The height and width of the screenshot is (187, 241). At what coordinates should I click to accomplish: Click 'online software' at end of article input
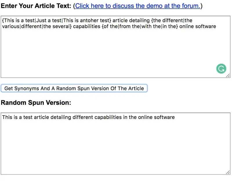197,27
